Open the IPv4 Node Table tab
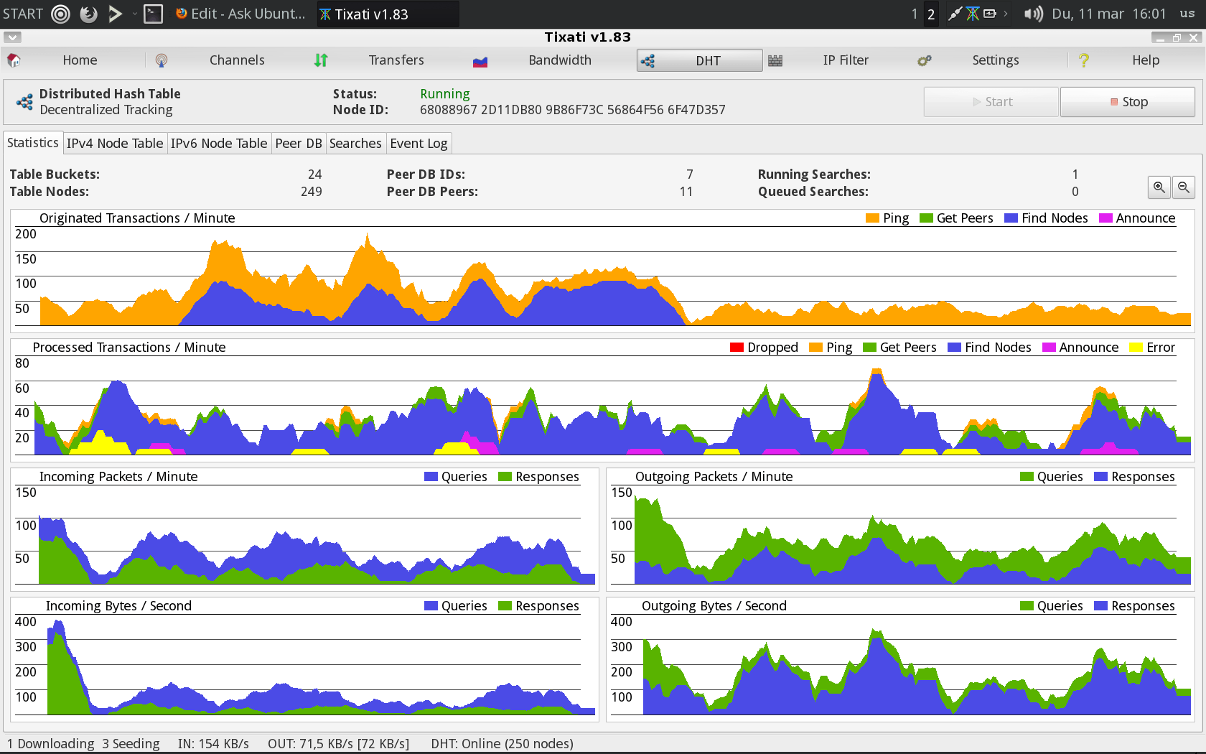 [x=115, y=144]
